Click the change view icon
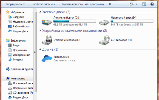The width and height of the screenshot is (159, 100). click(132, 4)
